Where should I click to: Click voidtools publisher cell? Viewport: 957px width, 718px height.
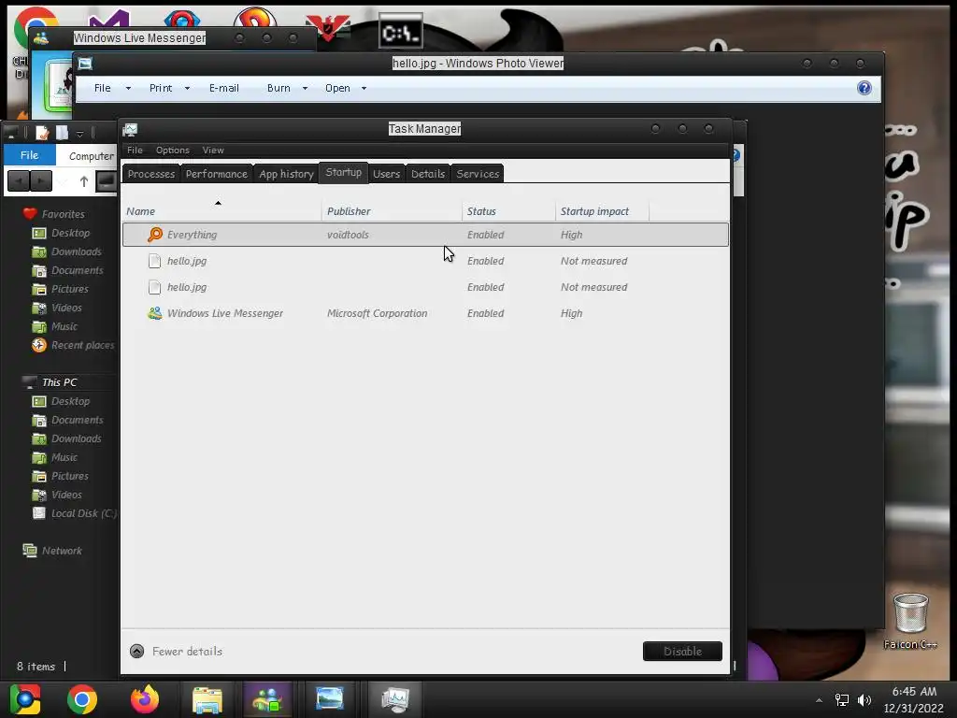[x=348, y=235]
